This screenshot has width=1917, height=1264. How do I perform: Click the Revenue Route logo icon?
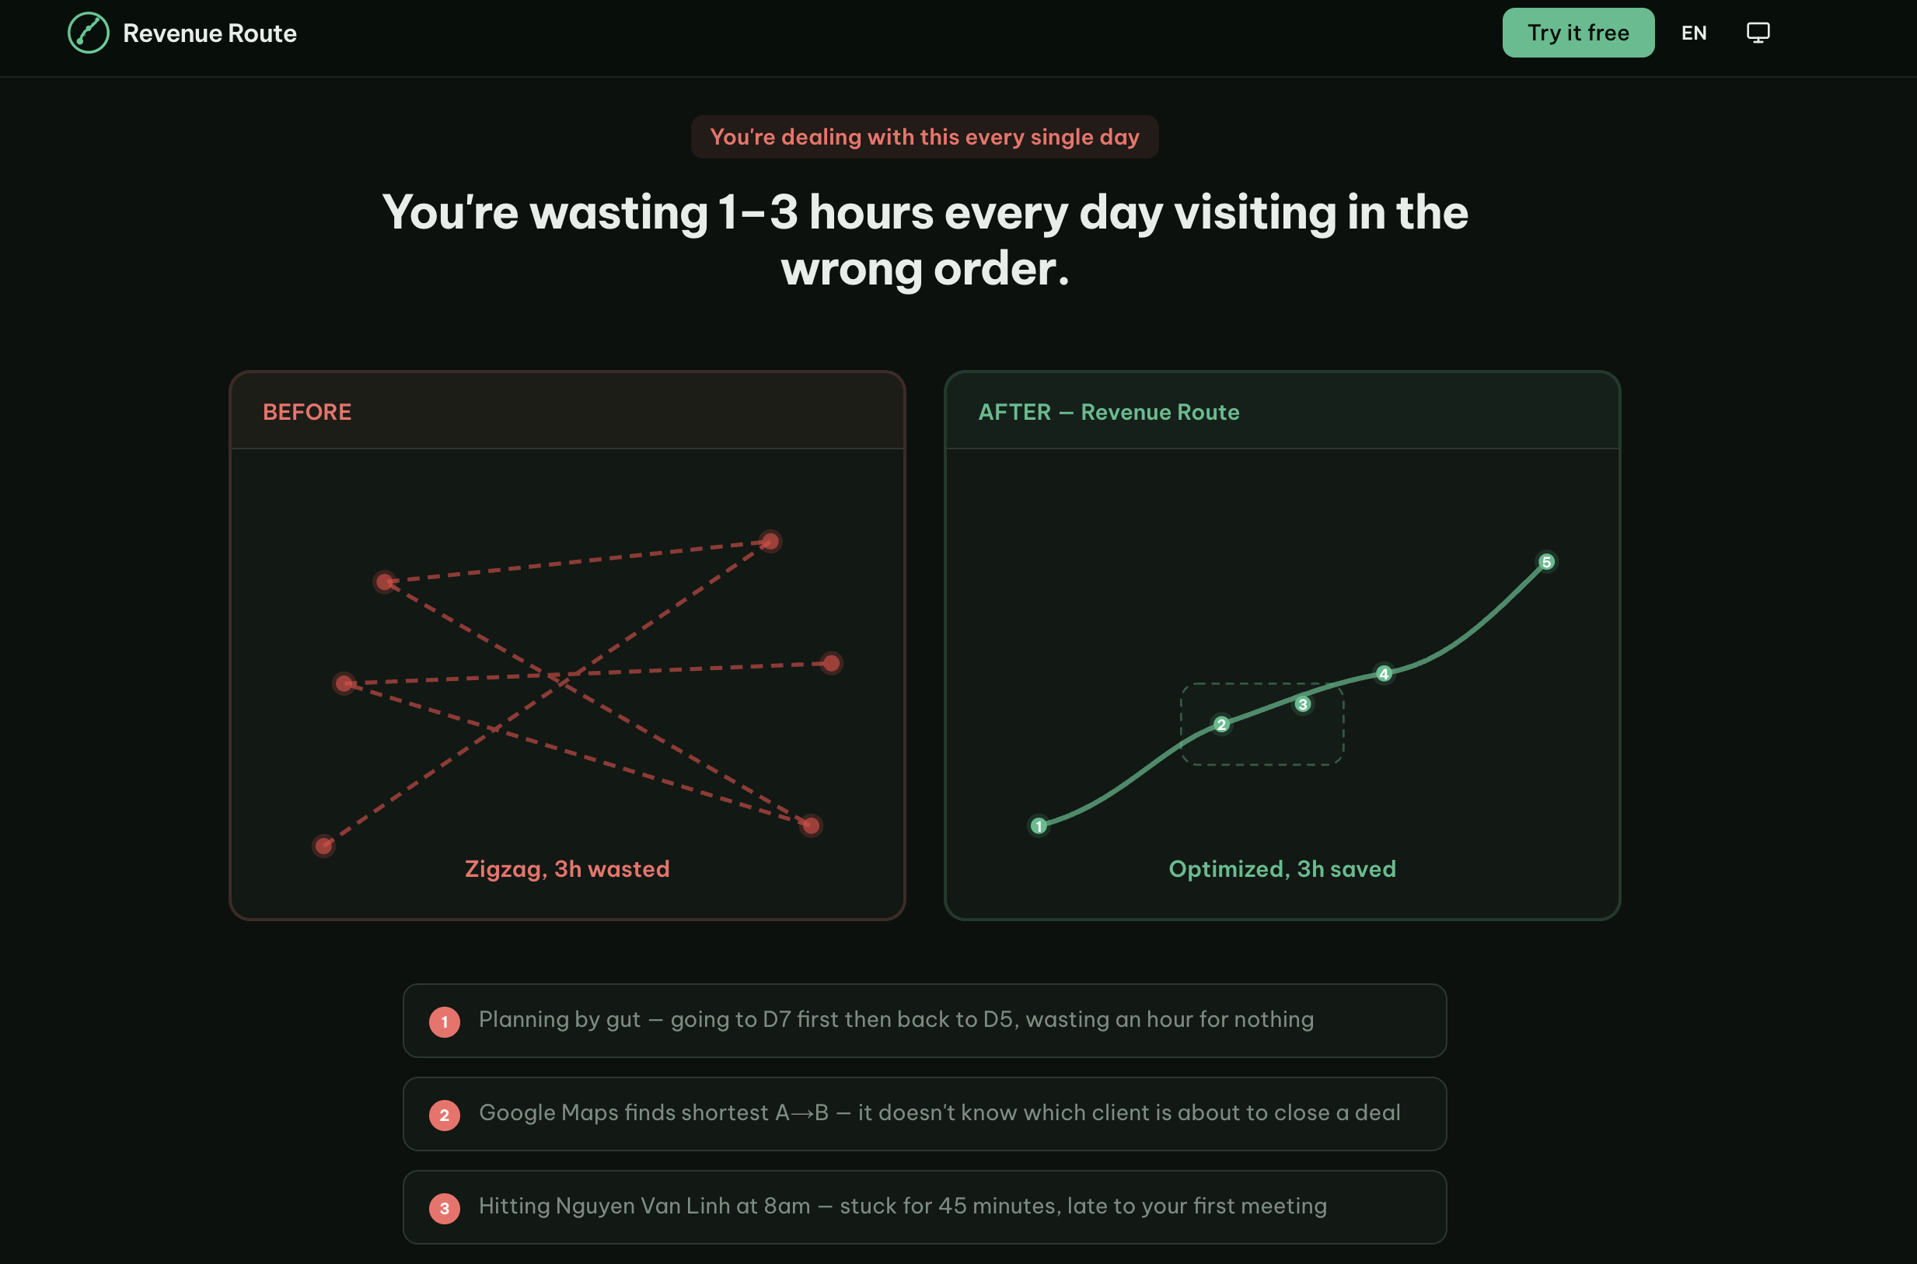88,33
